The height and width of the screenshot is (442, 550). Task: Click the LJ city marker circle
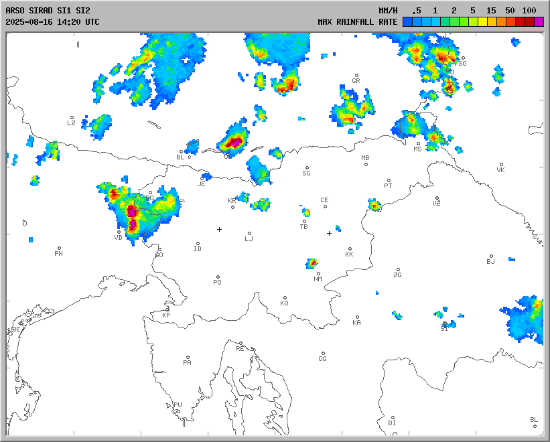(x=249, y=234)
